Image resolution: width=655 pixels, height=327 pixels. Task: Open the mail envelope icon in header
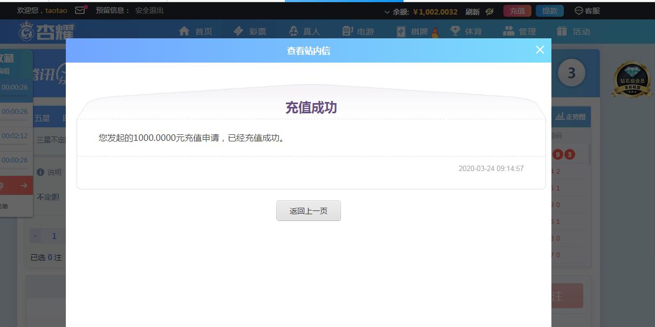pos(80,10)
